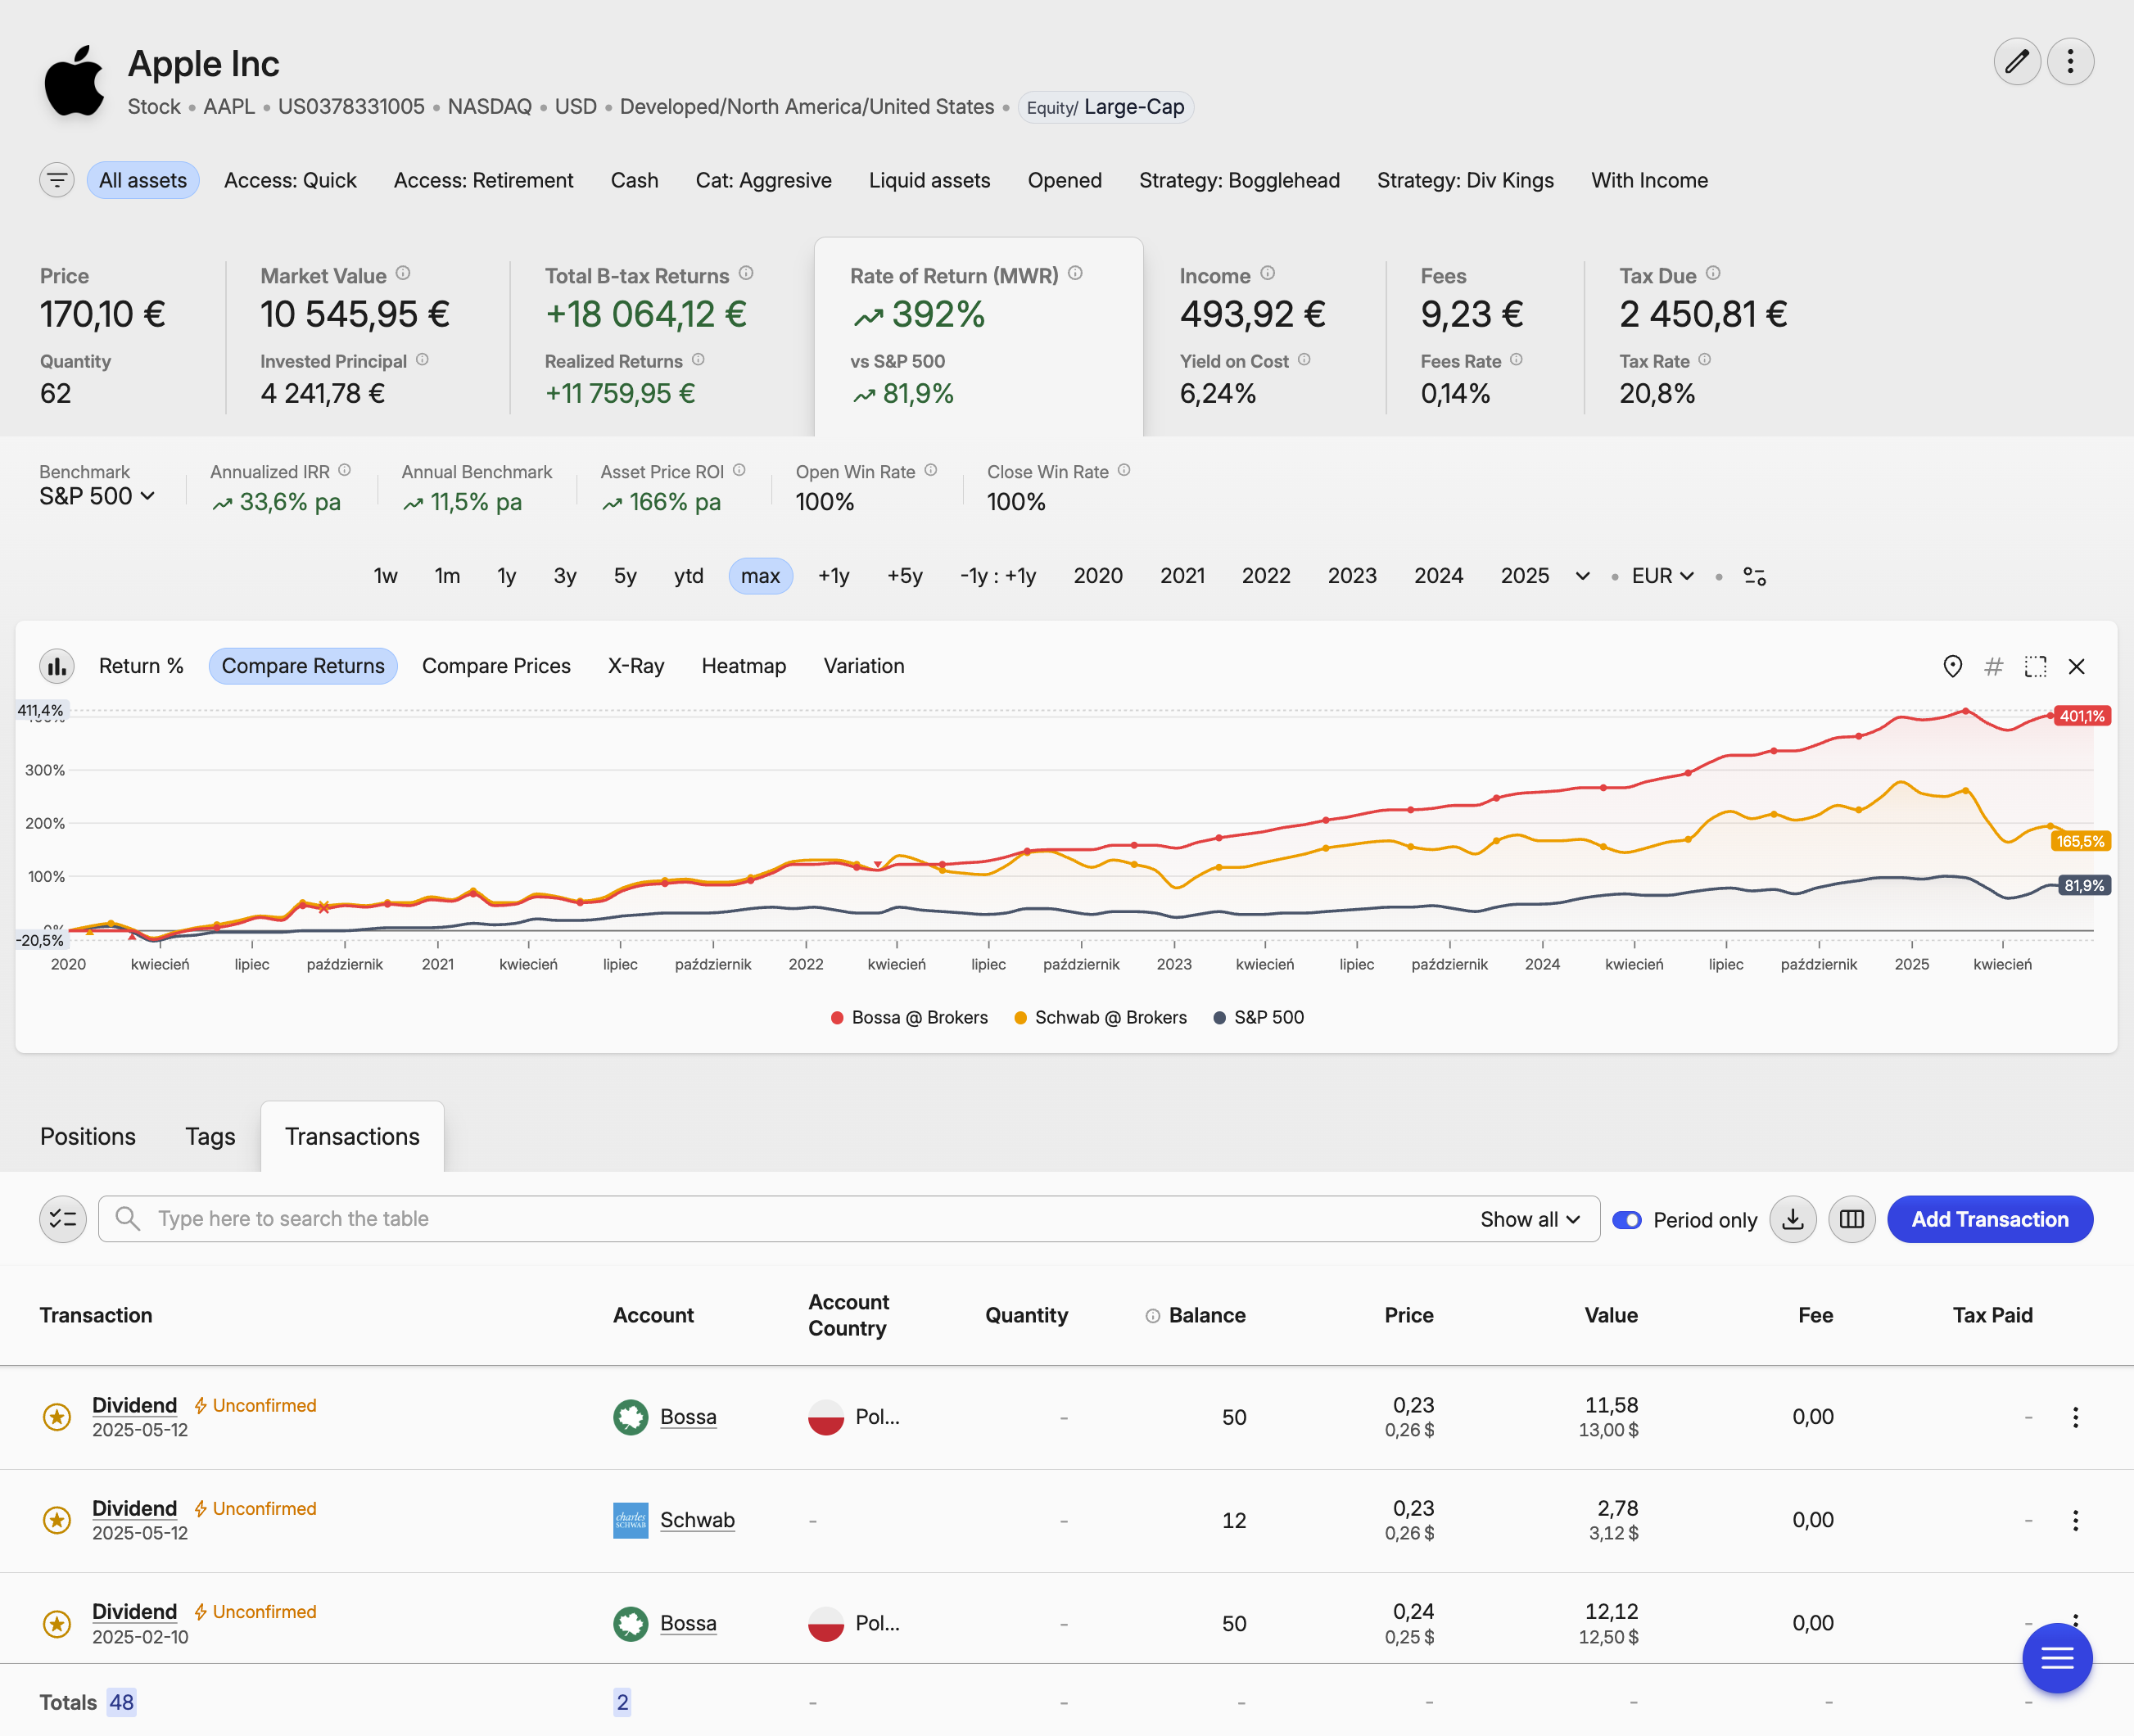Open chart settings sliders icon near EUR

[1754, 576]
